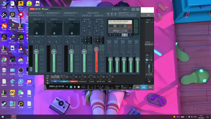Viewport: 211px width, 119px height.
Task: Toggle A1 routing on Voicemeeter AUX strip
Action: 102,47
